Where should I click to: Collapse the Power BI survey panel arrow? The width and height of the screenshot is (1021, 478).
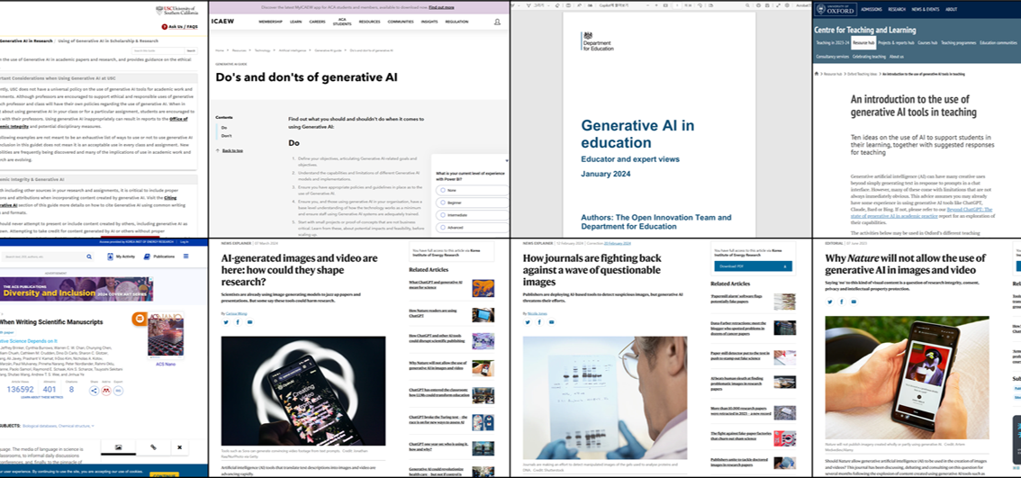point(506,161)
